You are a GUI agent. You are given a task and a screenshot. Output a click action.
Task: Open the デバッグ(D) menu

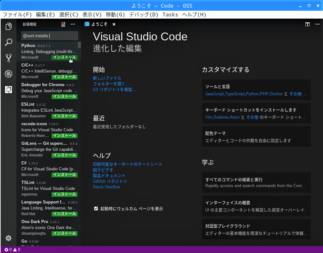click(144, 15)
